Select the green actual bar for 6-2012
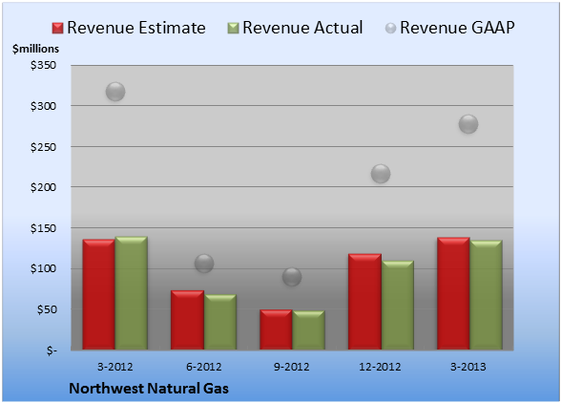 coord(220,322)
